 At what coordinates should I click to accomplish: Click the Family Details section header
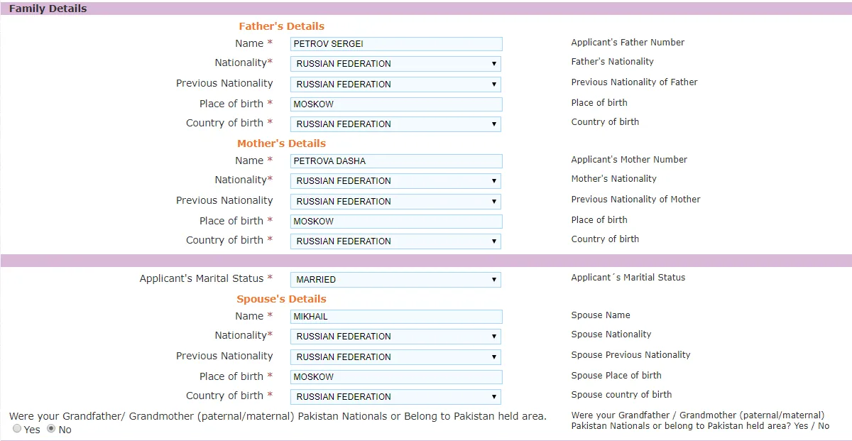click(x=48, y=9)
